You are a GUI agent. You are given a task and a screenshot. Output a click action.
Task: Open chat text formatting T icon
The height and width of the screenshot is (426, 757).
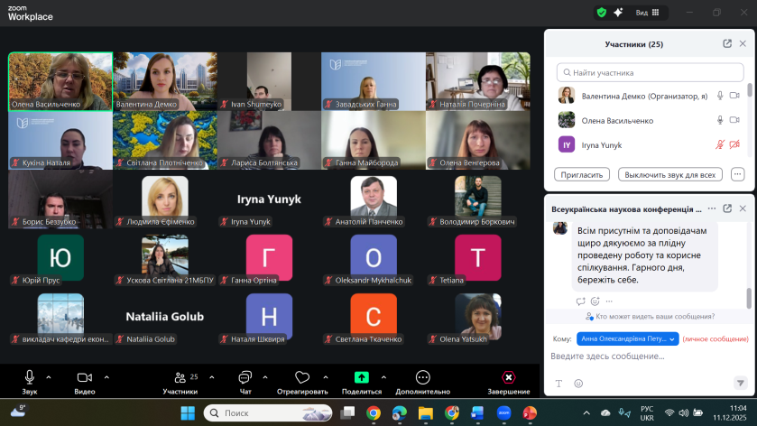tap(559, 384)
